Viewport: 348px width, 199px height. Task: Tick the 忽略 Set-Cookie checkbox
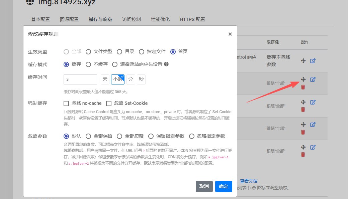click(x=109, y=104)
